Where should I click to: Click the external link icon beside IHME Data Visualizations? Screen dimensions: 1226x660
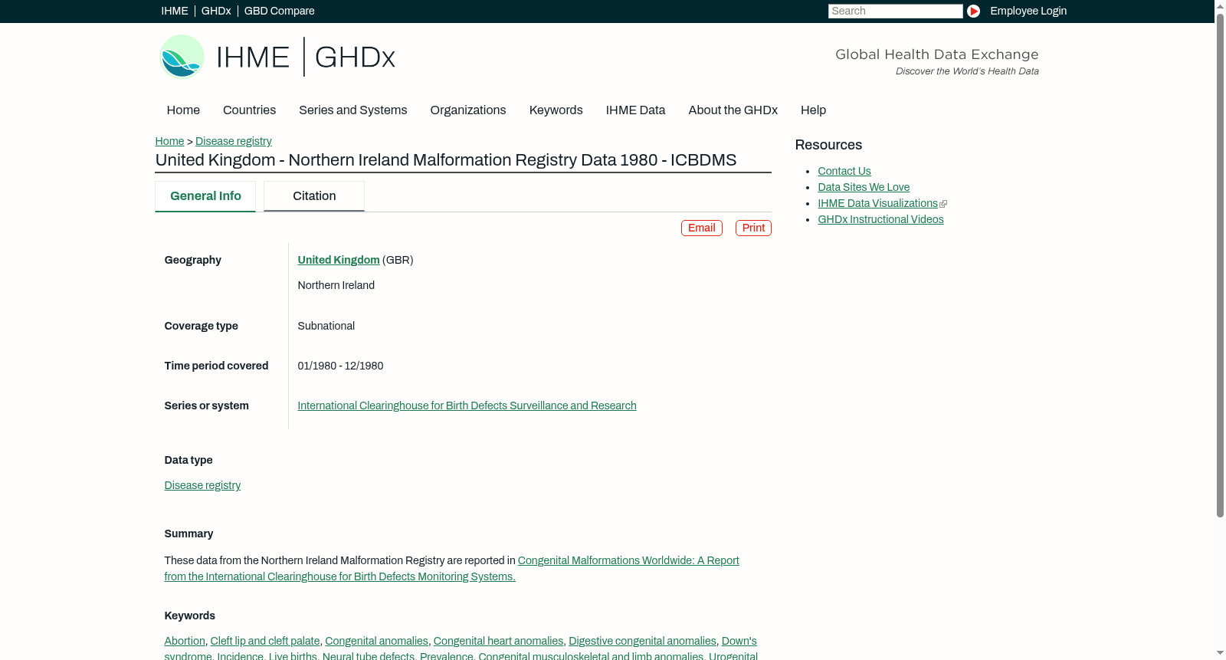pyautogui.click(x=943, y=204)
